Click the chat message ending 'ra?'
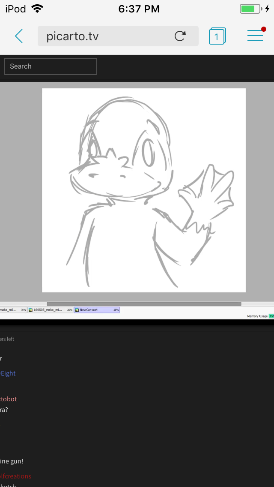 [x=4, y=410]
